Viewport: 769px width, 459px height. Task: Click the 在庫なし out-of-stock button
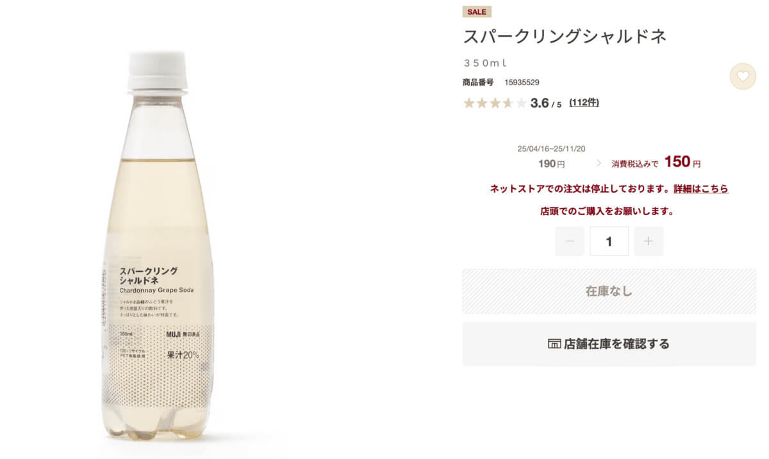(x=609, y=291)
